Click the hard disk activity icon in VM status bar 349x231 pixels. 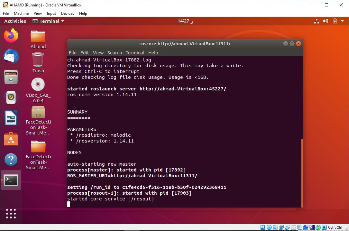tap(262, 227)
